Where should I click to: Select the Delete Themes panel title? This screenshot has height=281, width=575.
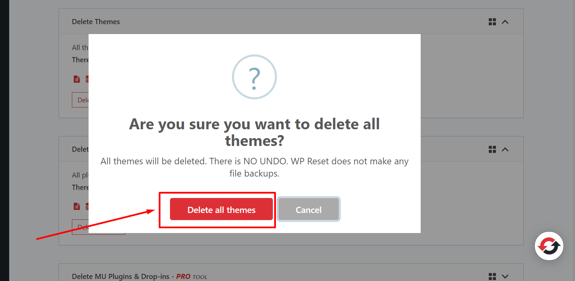96,21
